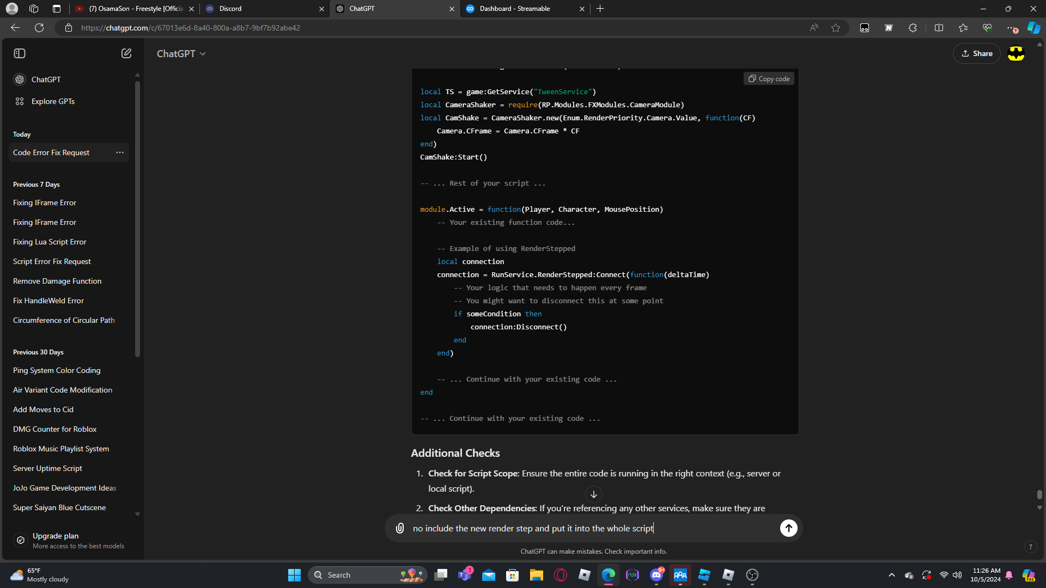Start a new chat with pencil icon
This screenshot has width=1046, height=588.
[126, 53]
